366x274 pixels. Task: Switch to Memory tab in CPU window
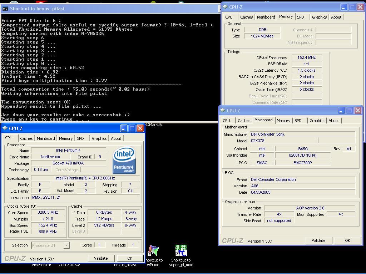(66, 138)
